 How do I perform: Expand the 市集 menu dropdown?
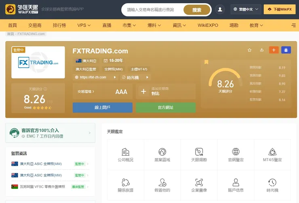coord(129,25)
